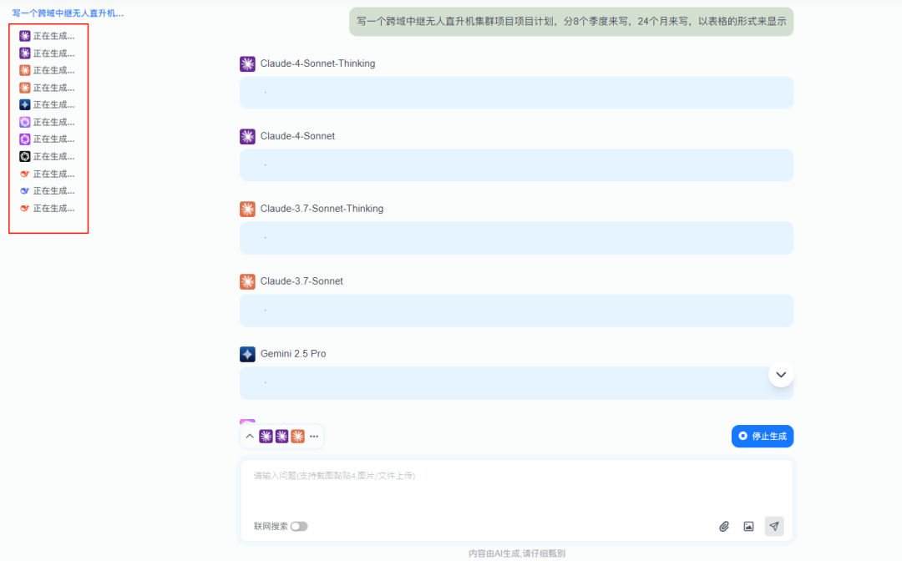Click the icon beside Claude-4-Sonnet heading

pyautogui.click(x=247, y=136)
